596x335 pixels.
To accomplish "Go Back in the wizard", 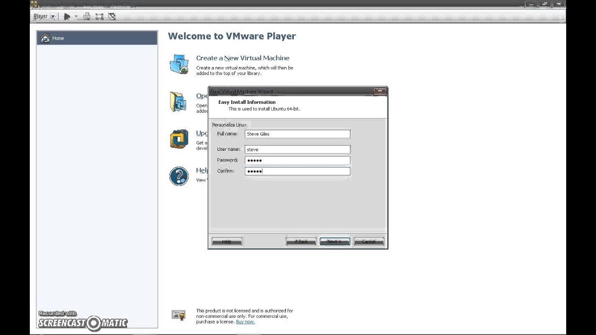I will click(x=301, y=241).
